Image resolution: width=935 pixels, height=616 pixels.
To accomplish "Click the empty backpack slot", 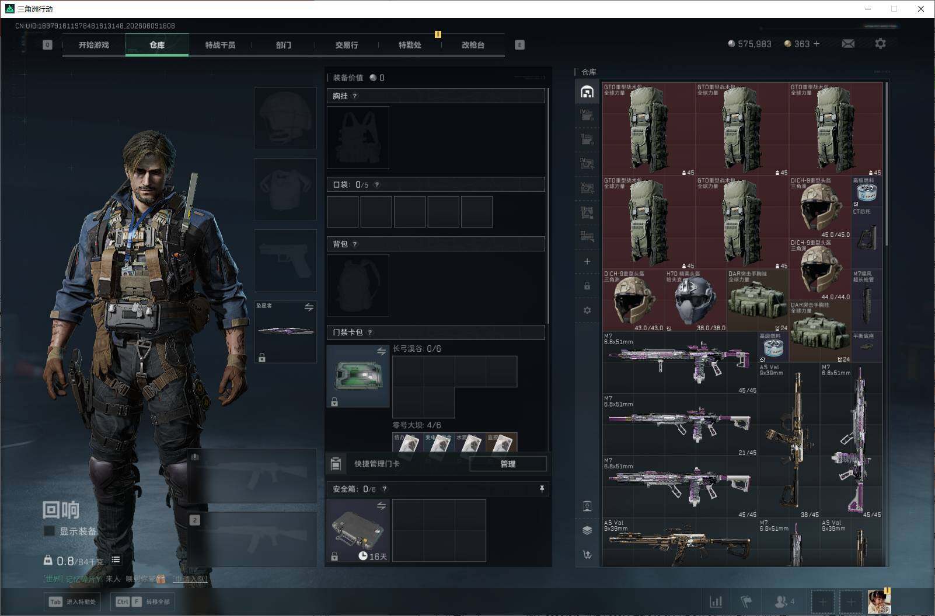I will (x=358, y=286).
